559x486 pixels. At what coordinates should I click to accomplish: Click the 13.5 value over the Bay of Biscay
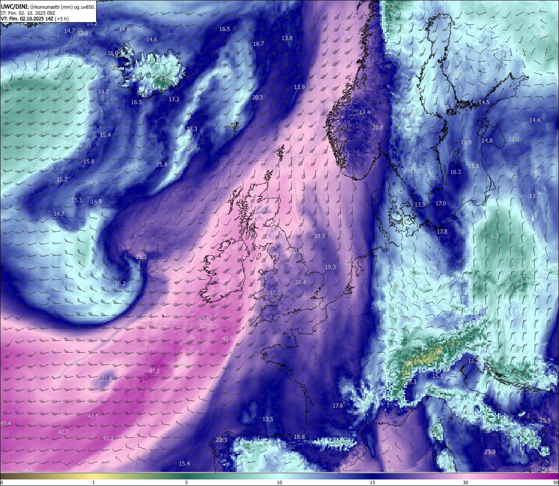point(268,419)
